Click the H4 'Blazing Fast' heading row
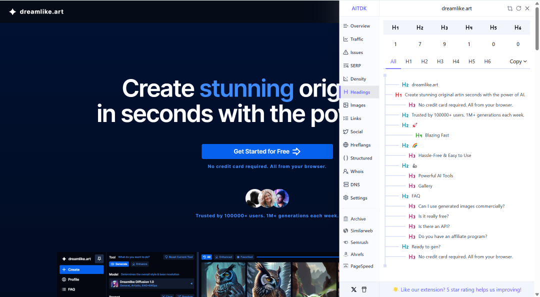Screen dimensions: 540x297 432,135
